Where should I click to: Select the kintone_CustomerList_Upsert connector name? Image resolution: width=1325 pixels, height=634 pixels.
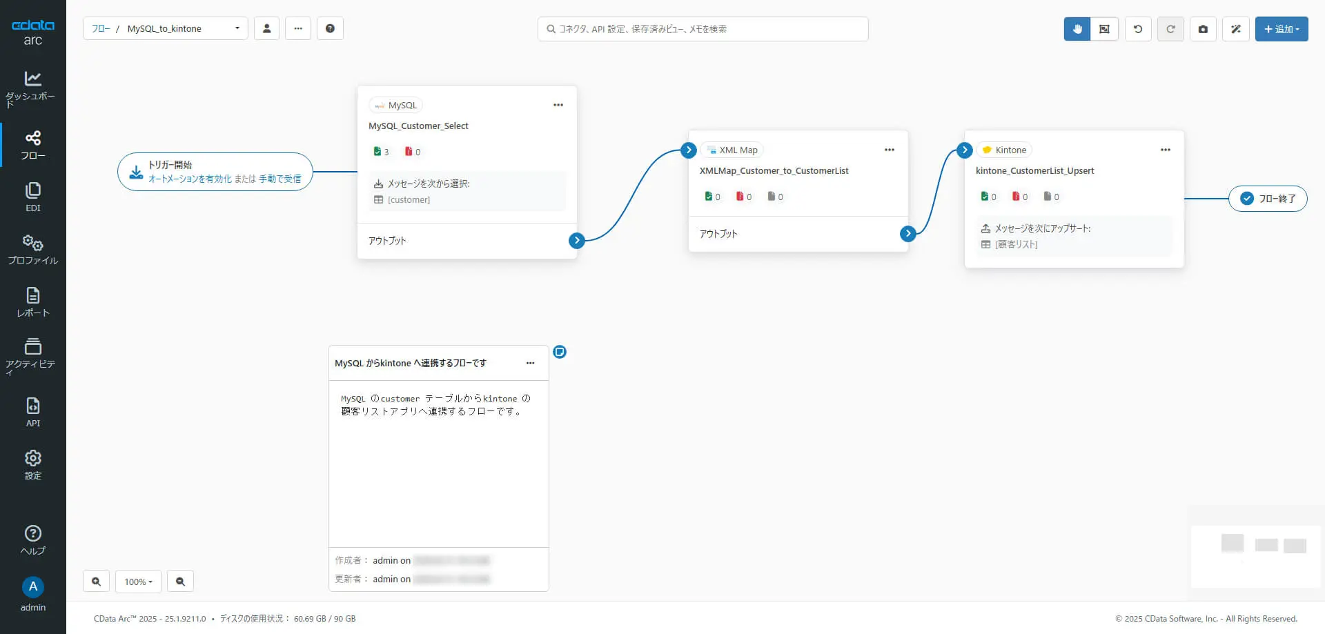pos(1034,171)
